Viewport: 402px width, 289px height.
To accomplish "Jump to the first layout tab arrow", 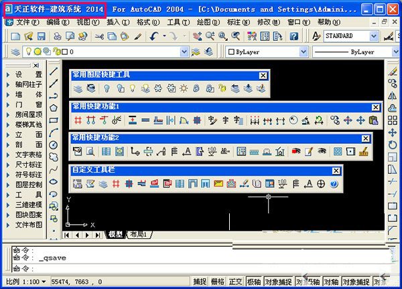I will pos(66,235).
